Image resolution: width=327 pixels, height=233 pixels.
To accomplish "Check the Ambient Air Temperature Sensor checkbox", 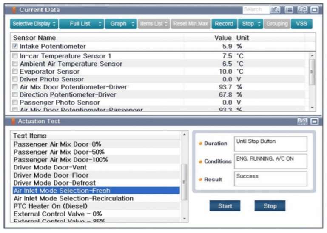I will [15, 64].
